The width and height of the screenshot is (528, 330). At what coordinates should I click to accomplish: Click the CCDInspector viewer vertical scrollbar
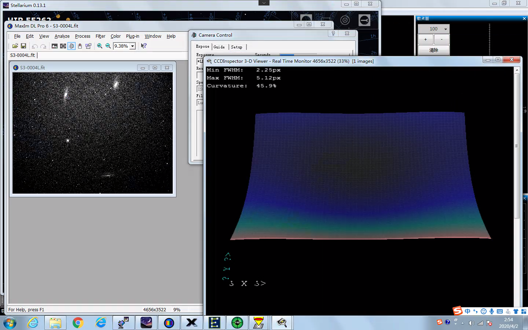pos(517,146)
